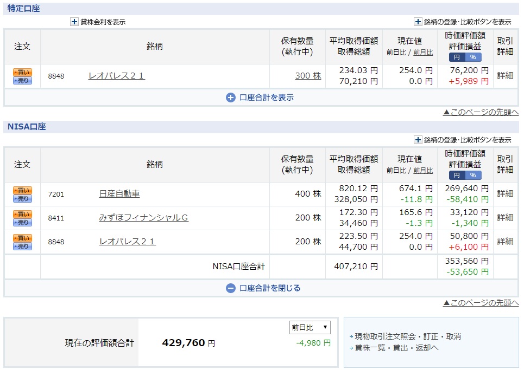This screenshot has height=370, width=524.
Task: Open 詳細 for 特定口座 レオパレス21
Action: [x=505, y=76]
